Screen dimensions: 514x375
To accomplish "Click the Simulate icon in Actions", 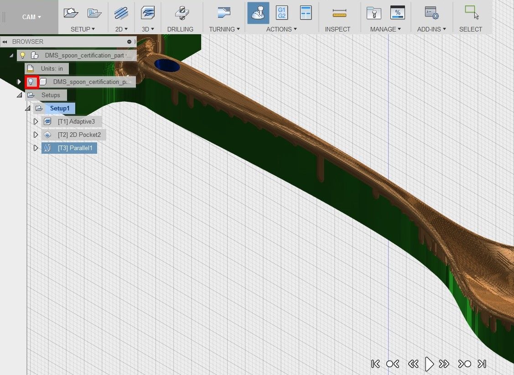I will (x=258, y=13).
